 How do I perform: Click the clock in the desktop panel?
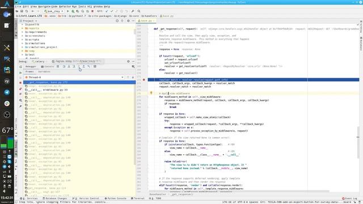coord(7,198)
